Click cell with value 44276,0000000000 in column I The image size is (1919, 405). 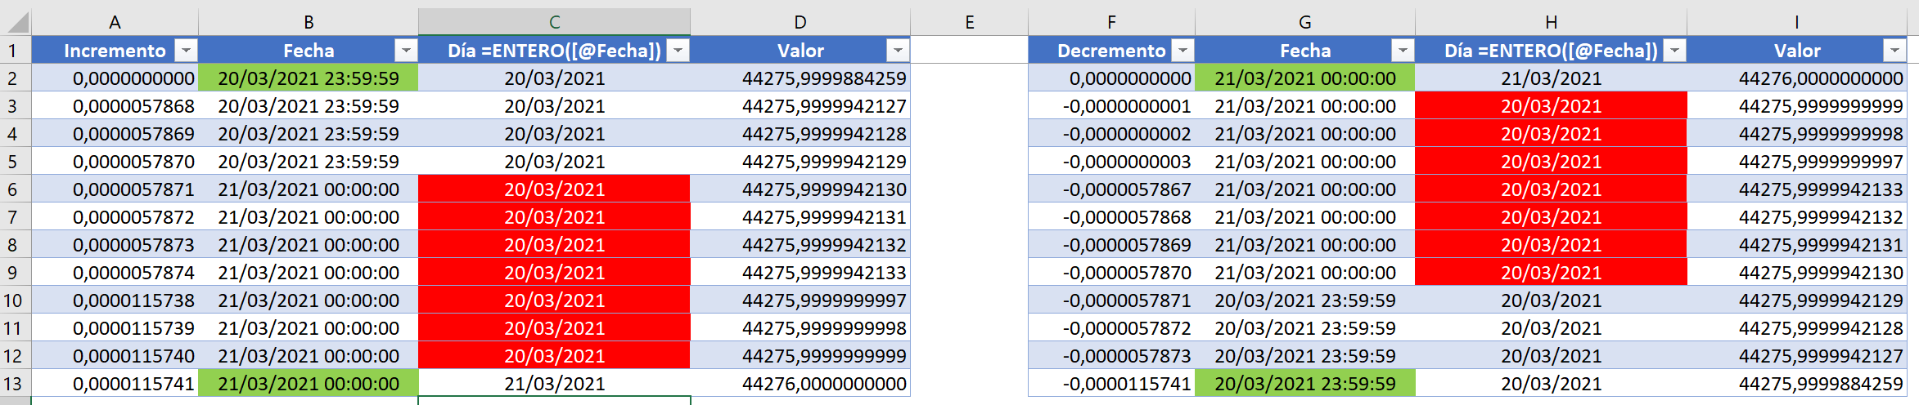click(1796, 78)
